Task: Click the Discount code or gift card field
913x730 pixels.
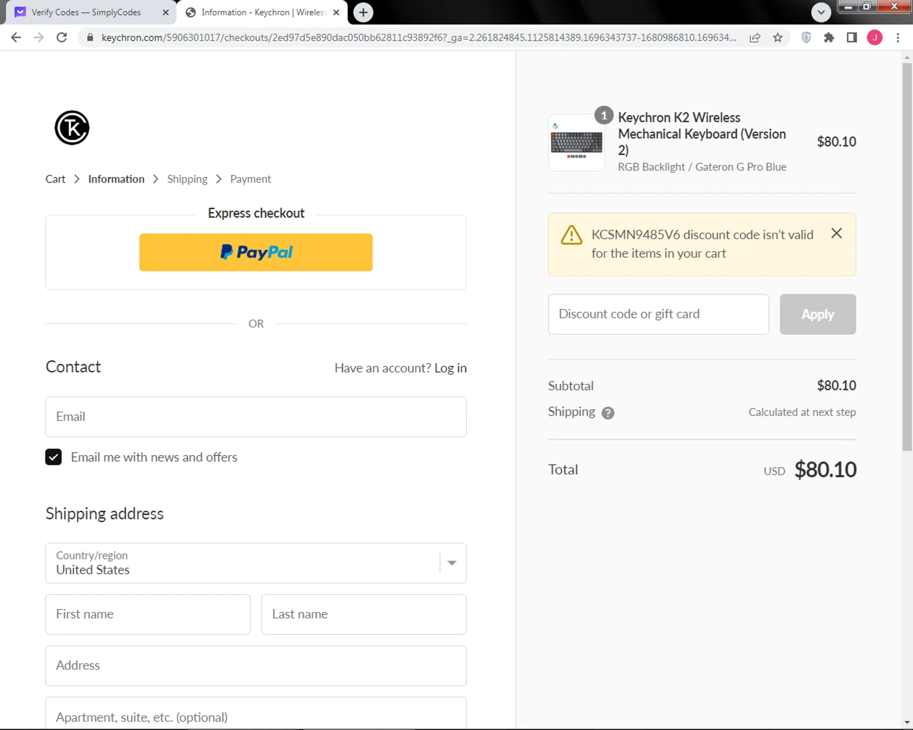Action: point(659,315)
